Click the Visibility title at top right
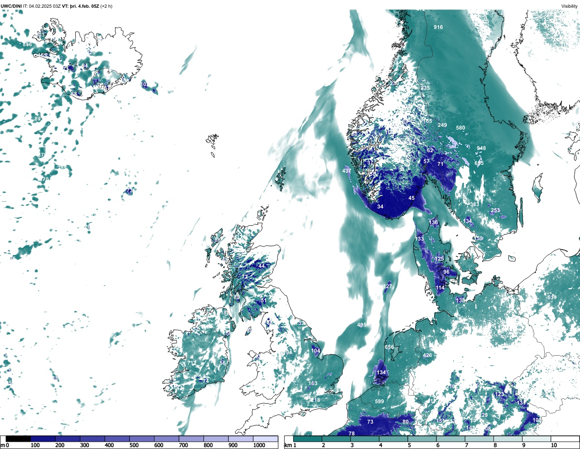This screenshot has height=449, width=580. [x=570, y=6]
